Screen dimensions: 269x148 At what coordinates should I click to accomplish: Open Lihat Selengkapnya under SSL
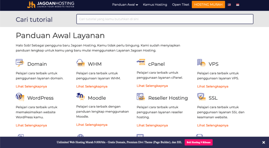click(x=213, y=125)
